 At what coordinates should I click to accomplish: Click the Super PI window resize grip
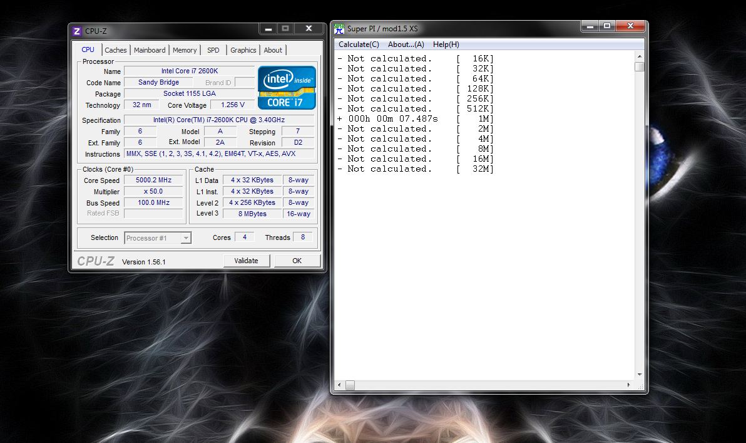click(x=640, y=385)
